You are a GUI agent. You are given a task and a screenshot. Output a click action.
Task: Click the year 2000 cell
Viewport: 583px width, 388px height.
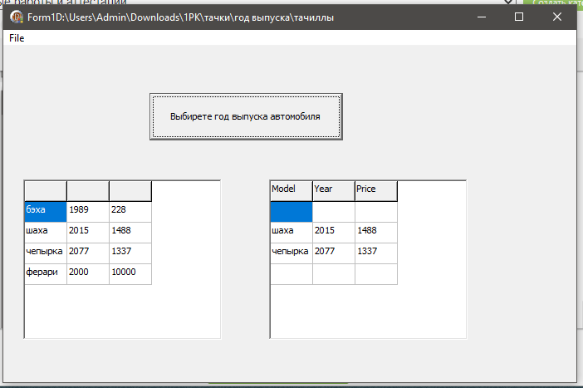(x=87, y=273)
